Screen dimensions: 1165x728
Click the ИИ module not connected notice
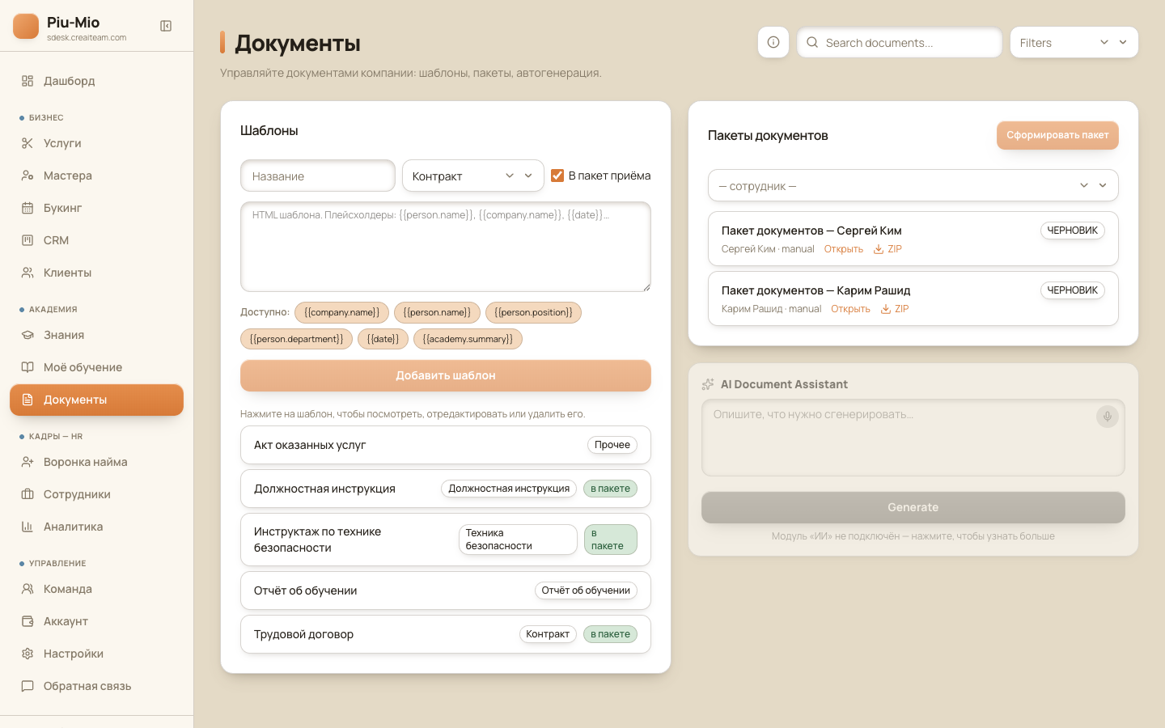pyautogui.click(x=913, y=536)
